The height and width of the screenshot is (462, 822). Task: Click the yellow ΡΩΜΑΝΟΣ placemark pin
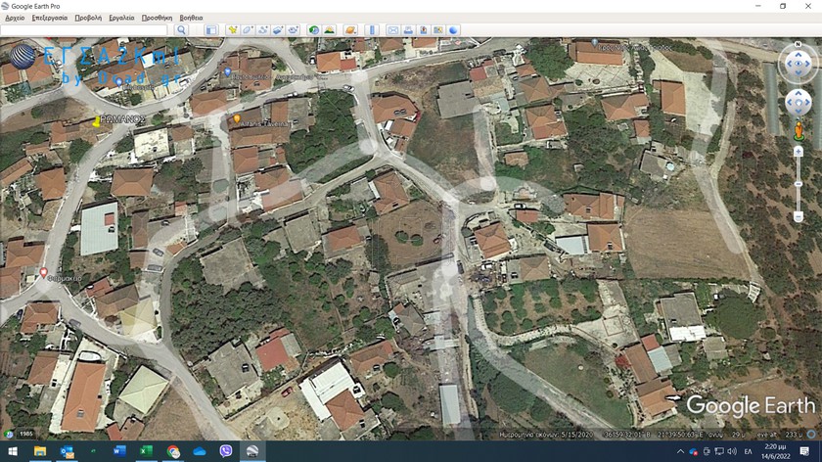point(97,121)
